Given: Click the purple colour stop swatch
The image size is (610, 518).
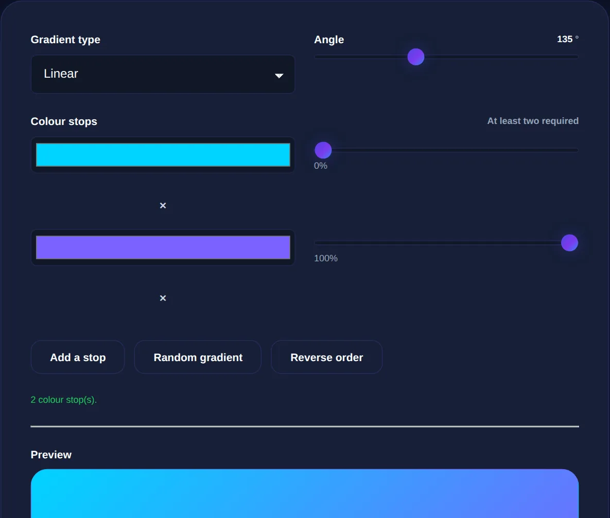Looking at the screenshot, I should coord(163,247).
